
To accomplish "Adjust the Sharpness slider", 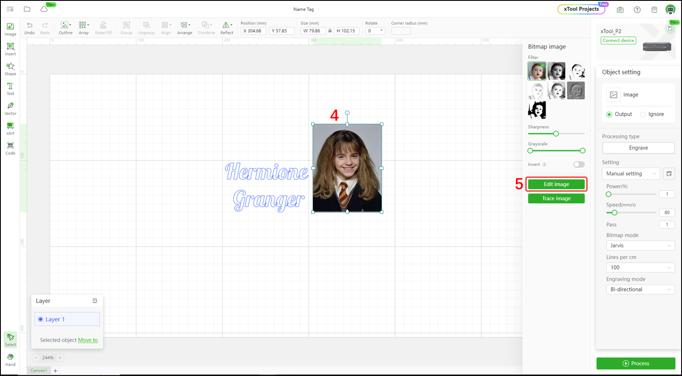I will point(556,134).
